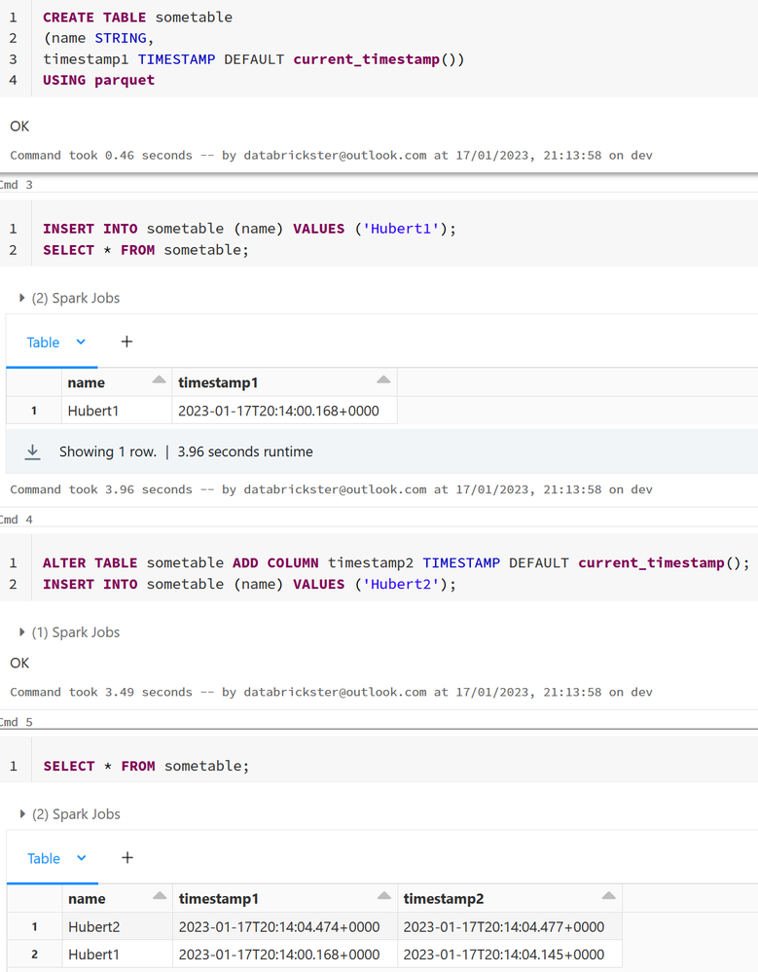
Task: Open the first Table tab dropdown chevron
Action: coord(81,342)
